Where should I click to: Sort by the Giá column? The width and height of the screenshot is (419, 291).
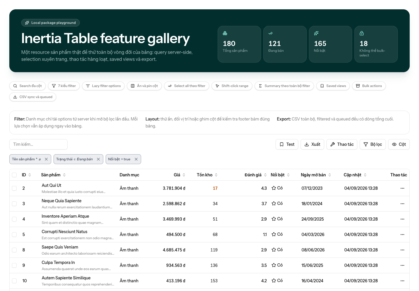point(180,175)
